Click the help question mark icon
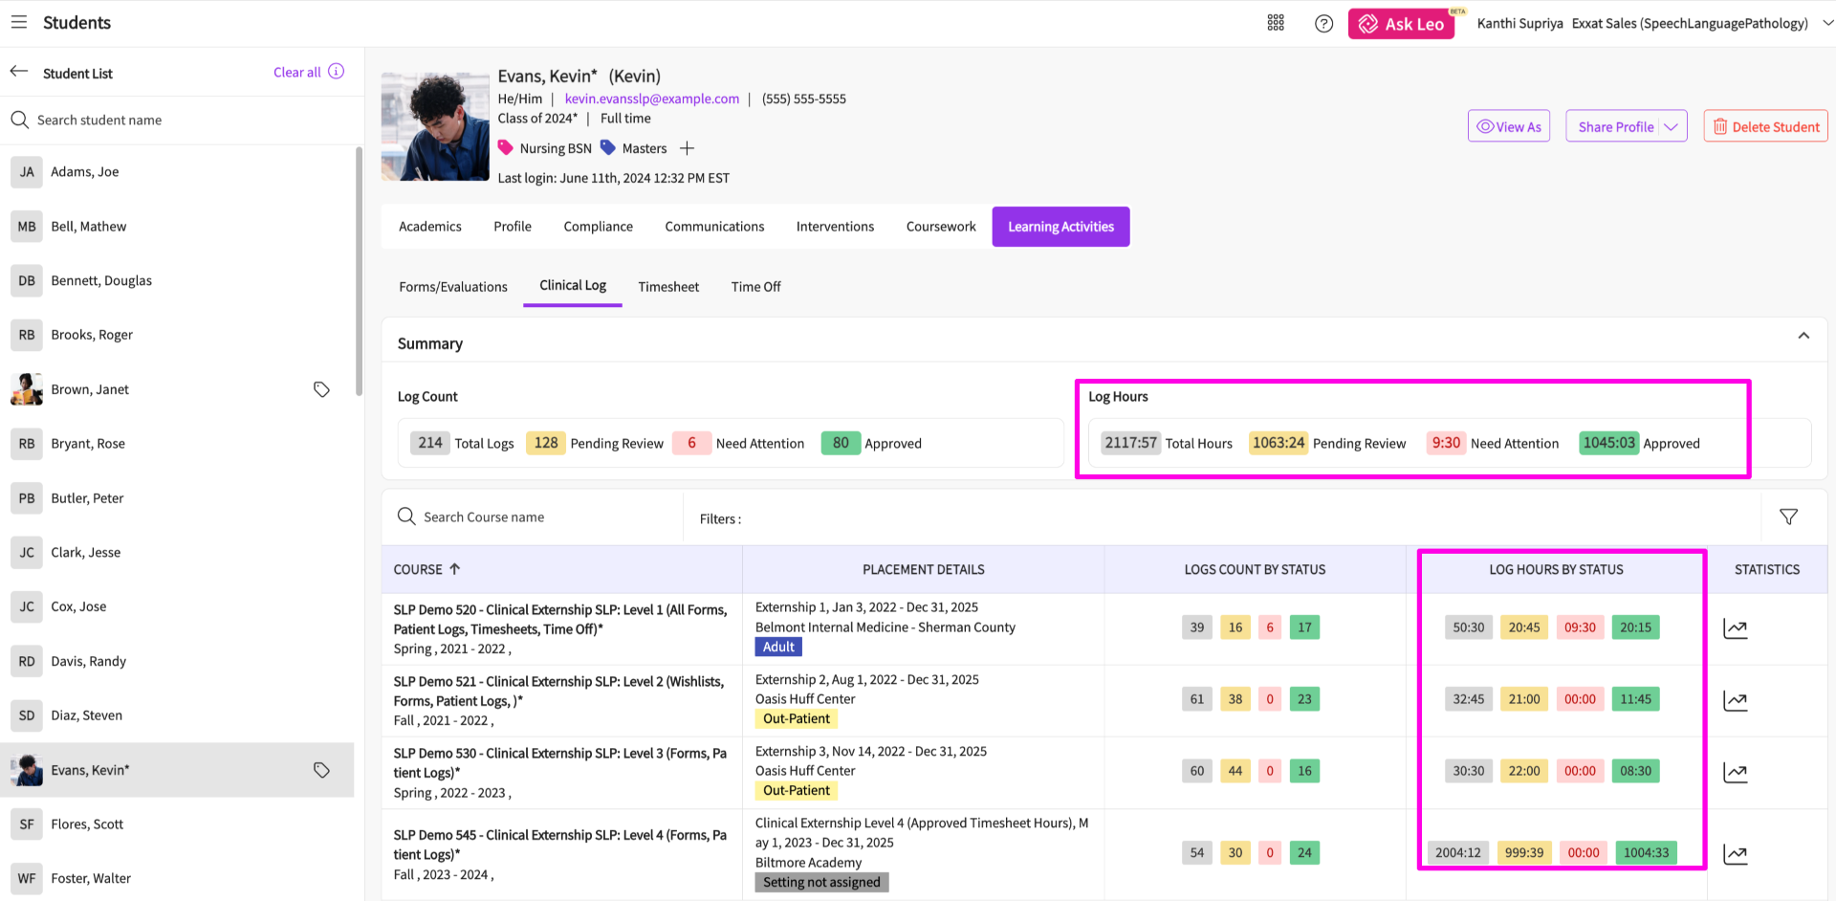Screen dimensions: 1836x901 tap(1323, 24)
